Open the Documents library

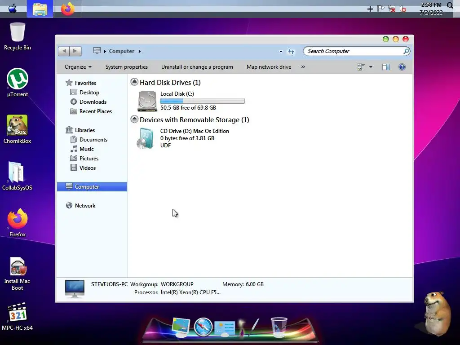pyautogui.click(x=93, y=140)
